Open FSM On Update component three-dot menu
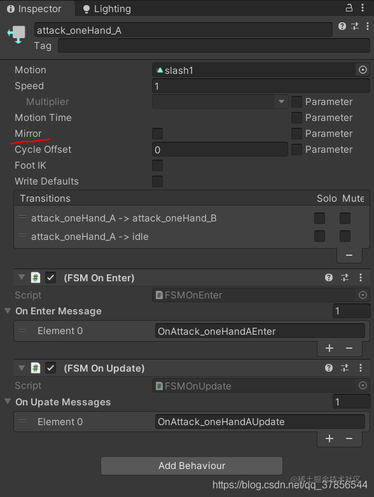The image size is (374, 497). [361, 368]
